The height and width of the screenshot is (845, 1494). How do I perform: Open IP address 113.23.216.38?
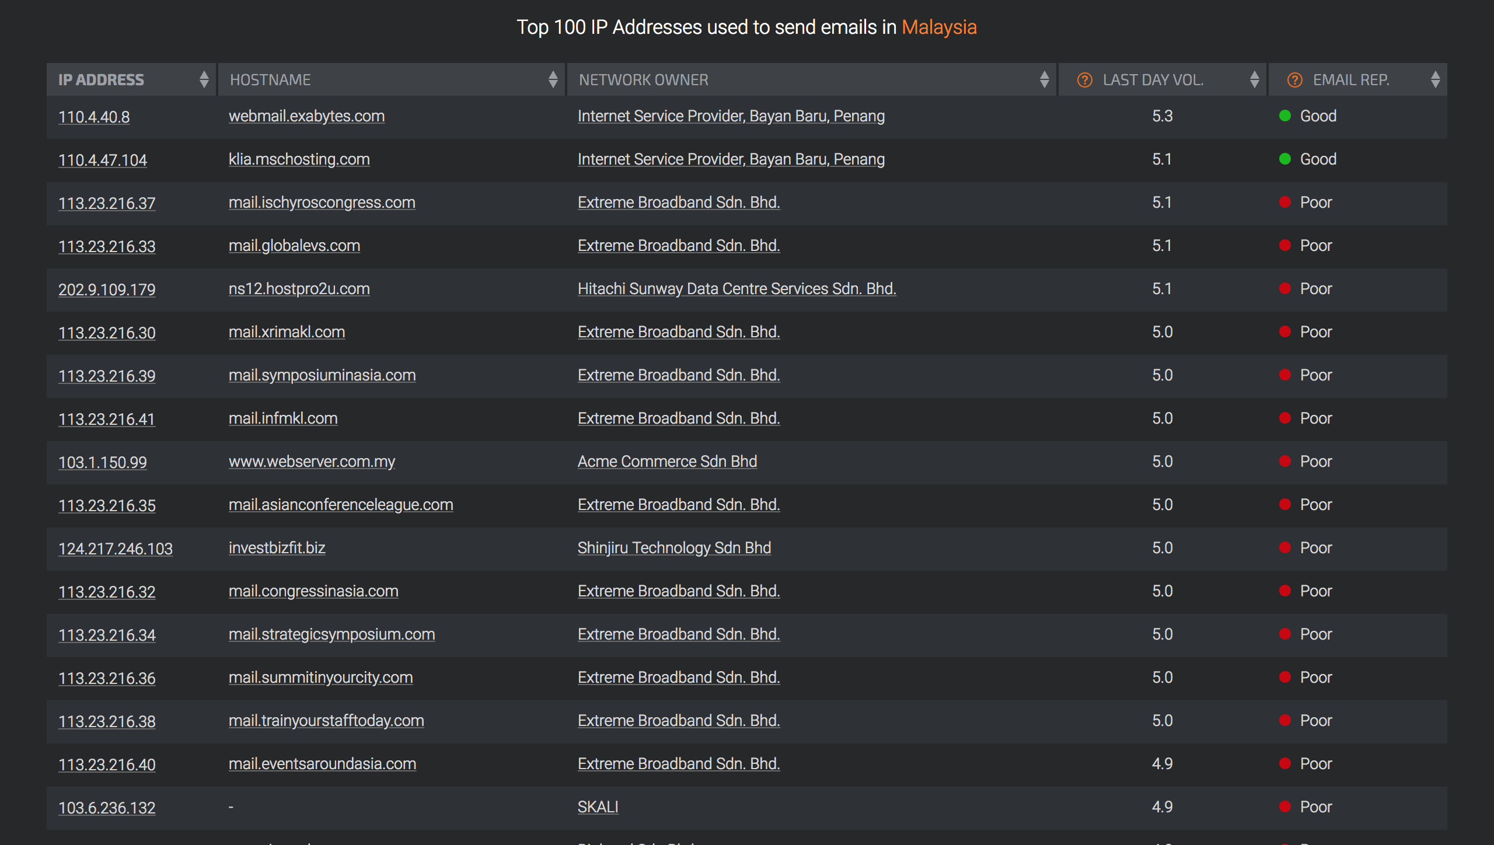click(107, 721)
